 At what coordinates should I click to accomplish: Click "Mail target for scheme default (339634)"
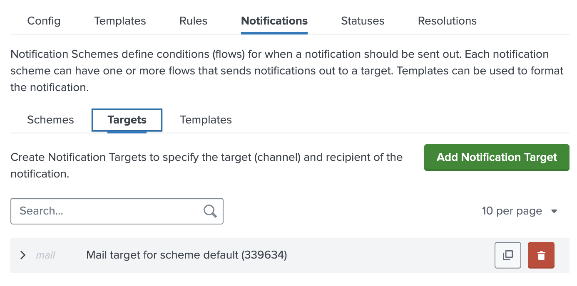click(187, 255)
